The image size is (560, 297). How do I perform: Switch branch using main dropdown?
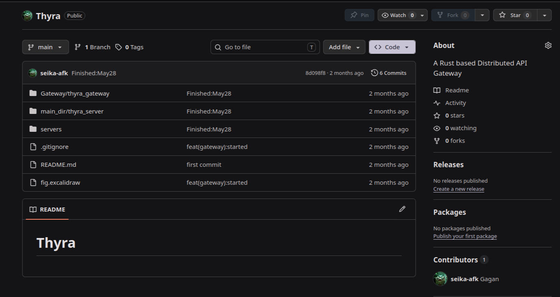point(46,47)
